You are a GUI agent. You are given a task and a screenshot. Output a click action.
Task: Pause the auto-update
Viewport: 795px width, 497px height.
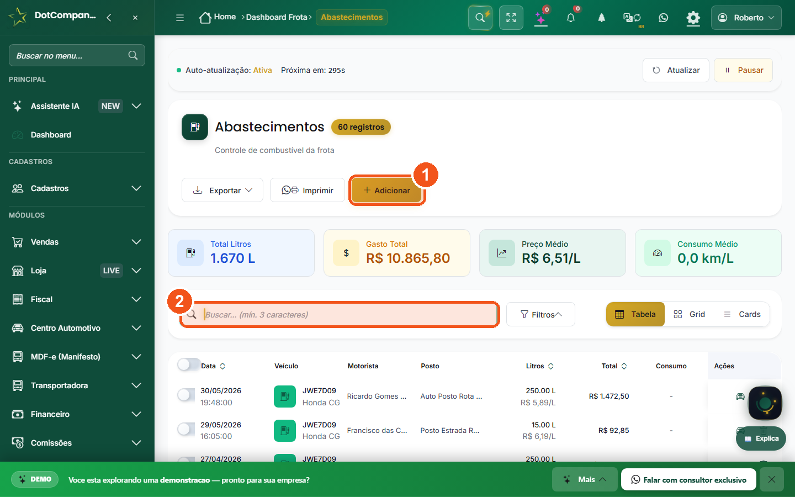tap(743, 70)
